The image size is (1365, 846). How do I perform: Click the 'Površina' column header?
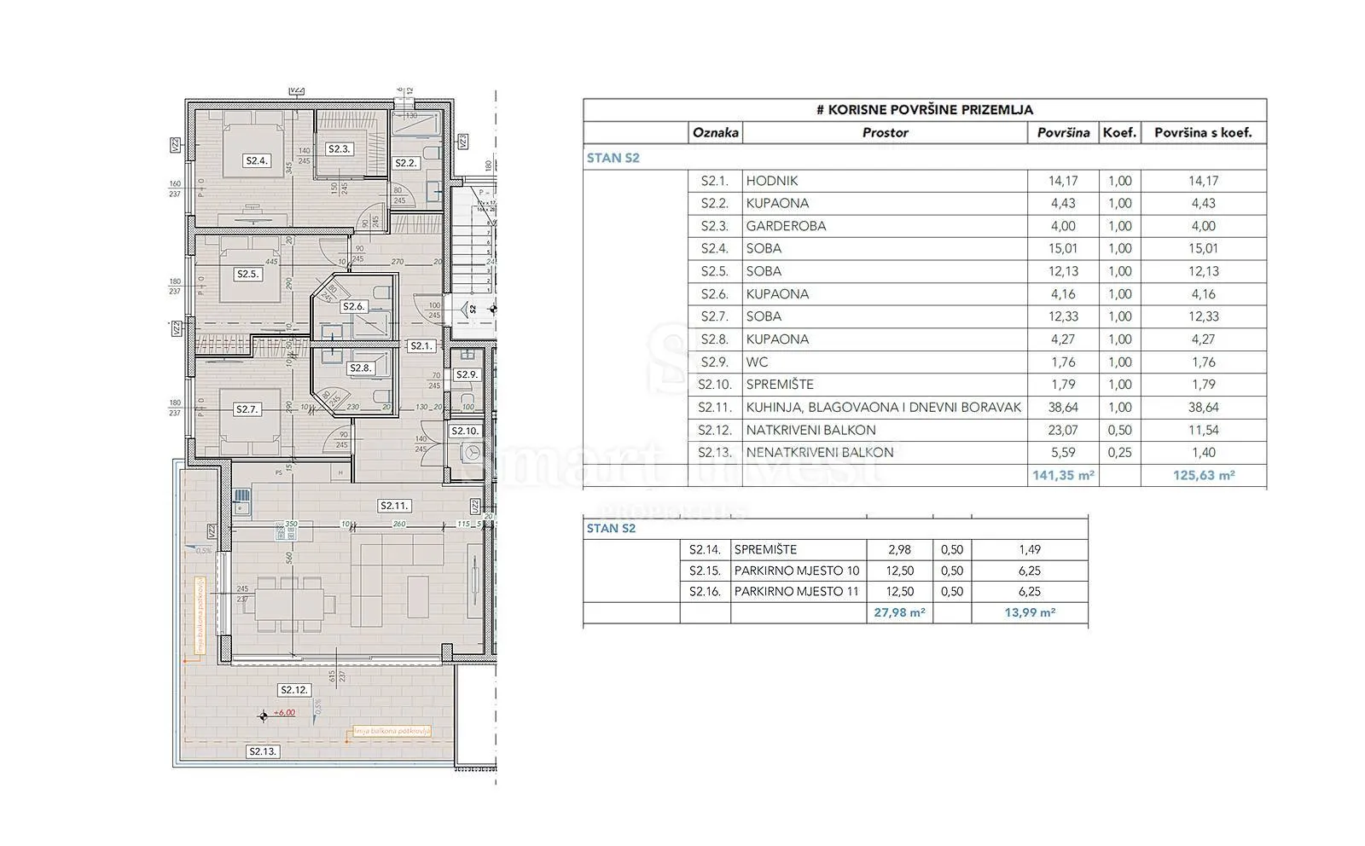1063,132
